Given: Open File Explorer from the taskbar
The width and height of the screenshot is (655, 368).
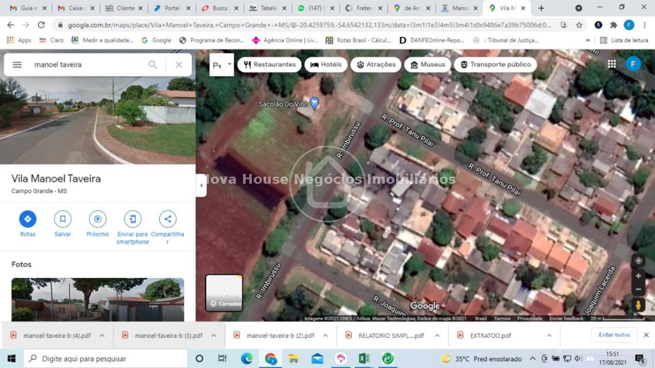Looking at the screenshot, I should [x=293, y=358].
